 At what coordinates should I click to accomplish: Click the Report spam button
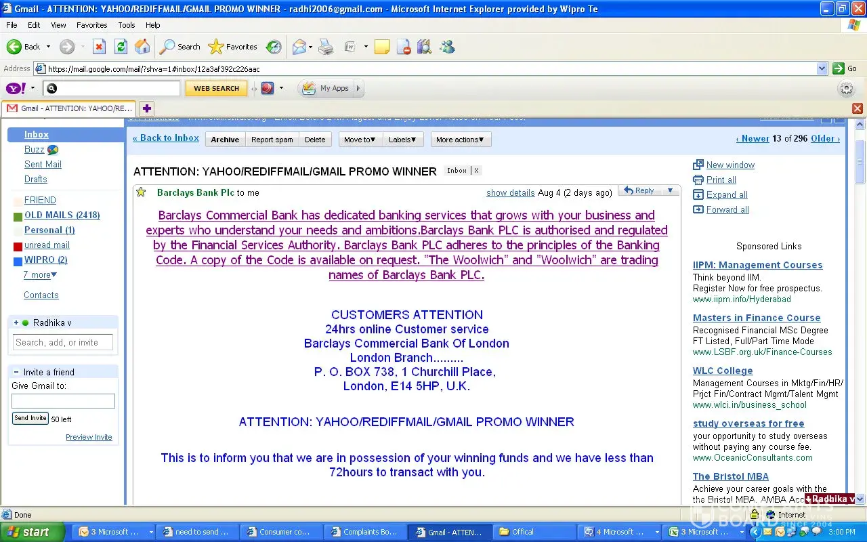pos(272,140)
